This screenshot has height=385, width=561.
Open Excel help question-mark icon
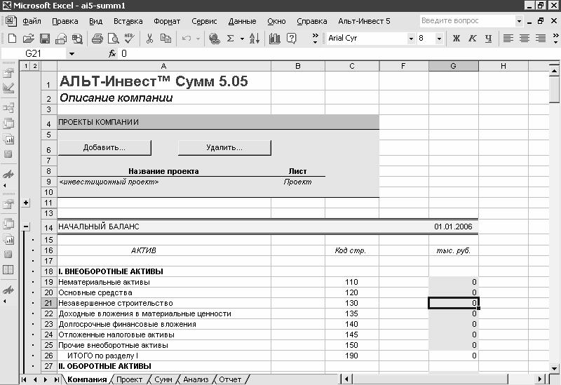pos(292,39)
